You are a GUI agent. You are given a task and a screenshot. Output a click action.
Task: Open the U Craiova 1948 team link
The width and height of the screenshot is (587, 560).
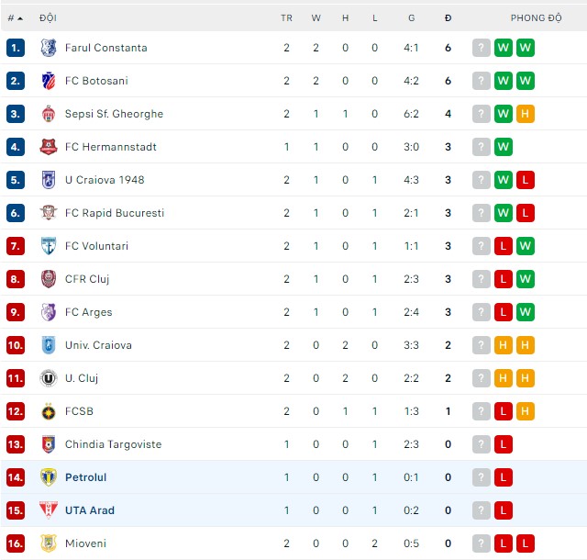tap(105, 180)
